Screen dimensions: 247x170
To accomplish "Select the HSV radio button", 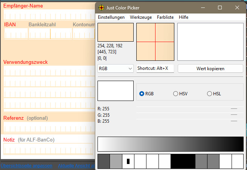I will pyautogui.click(x=175, y=94).
